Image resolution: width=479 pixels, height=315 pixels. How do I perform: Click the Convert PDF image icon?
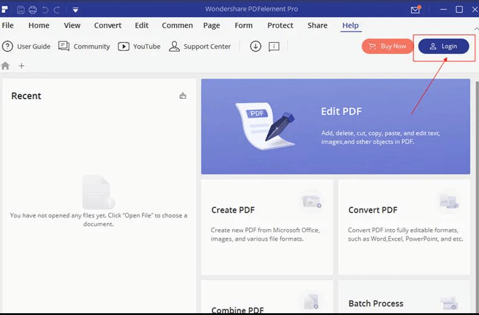coord(449,202)
